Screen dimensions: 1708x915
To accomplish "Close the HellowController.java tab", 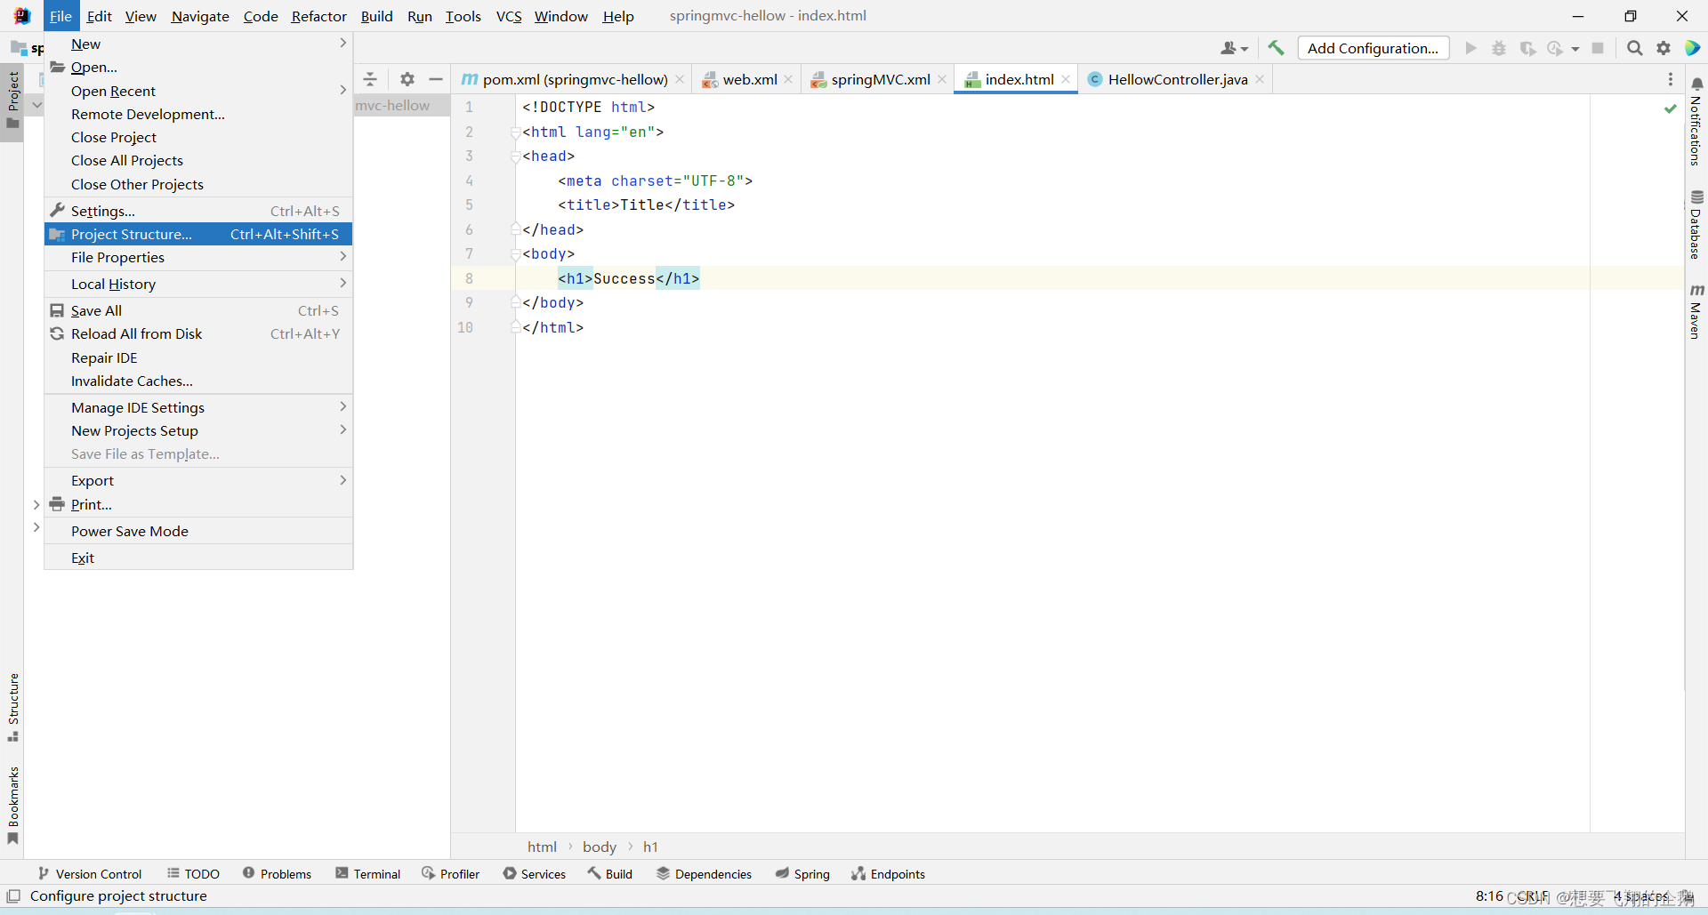I will click(1260, 79).
